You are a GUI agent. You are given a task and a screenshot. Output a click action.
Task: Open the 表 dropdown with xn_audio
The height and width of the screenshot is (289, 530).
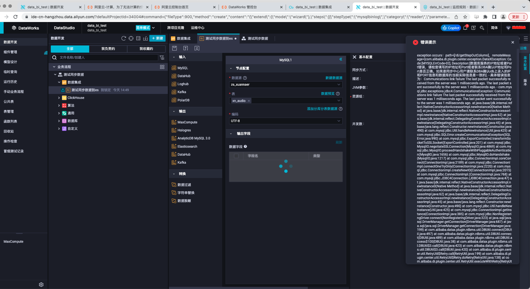click(x=286, y=101)
